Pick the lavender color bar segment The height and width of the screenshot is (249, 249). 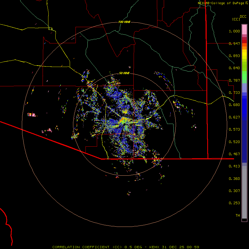tap(244, 88)
